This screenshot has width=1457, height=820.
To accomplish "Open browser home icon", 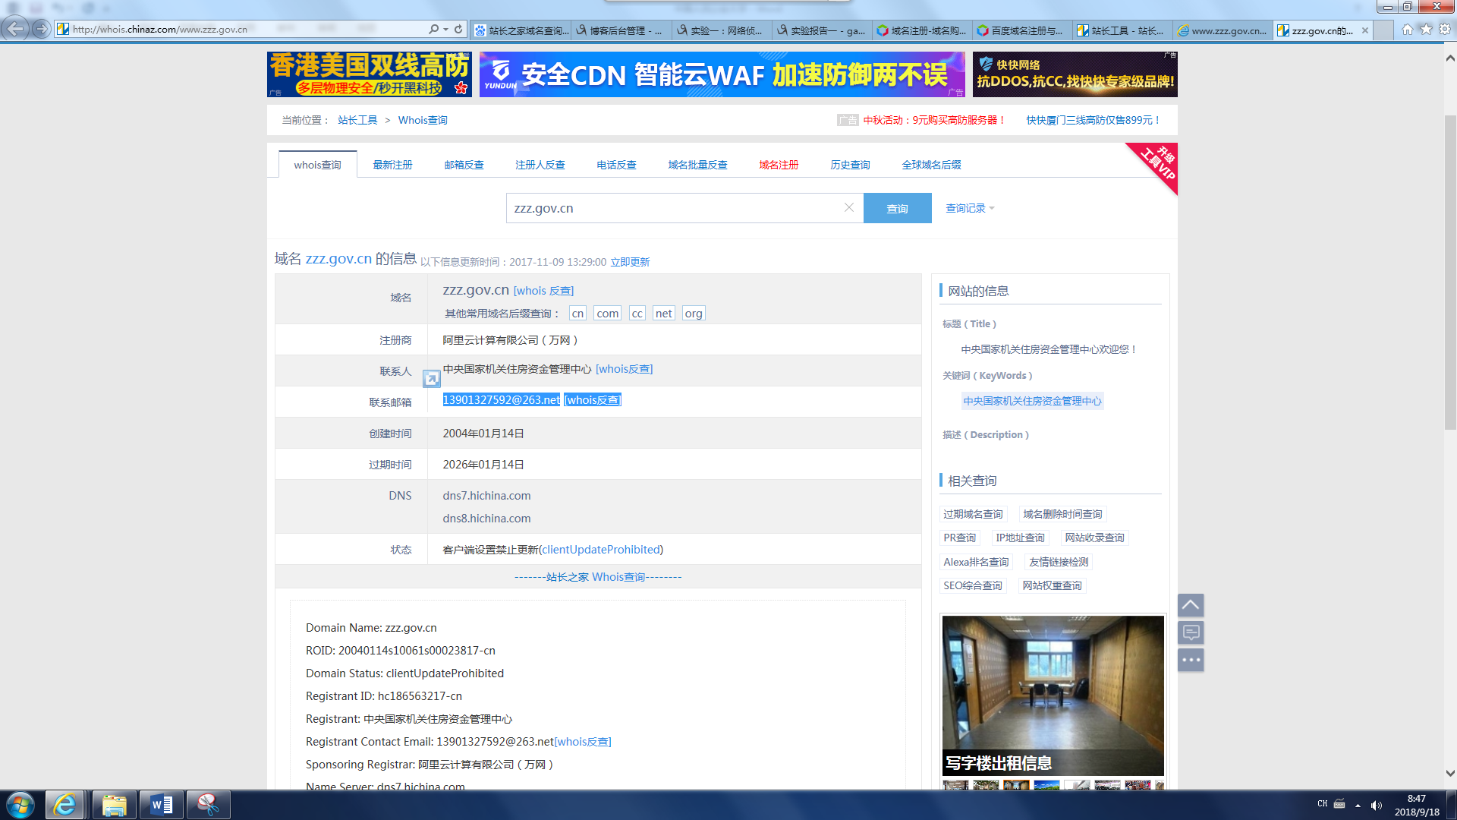I will point(1407,29).
